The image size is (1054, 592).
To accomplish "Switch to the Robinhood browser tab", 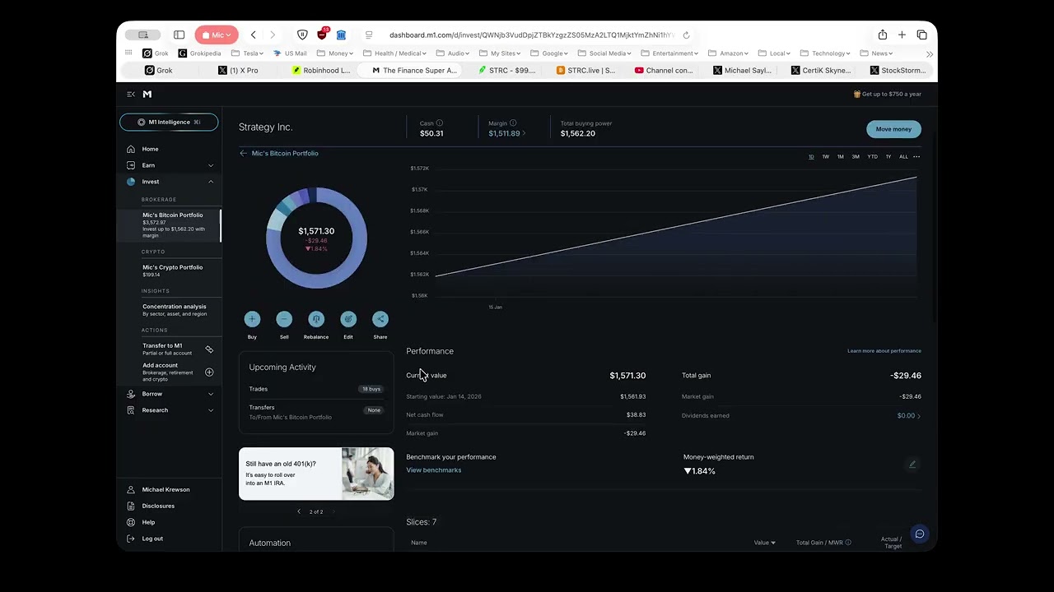I will click(x=322, y=71).
